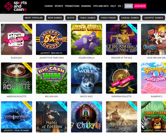Image resolution: width=166 pixels, height=133 pixels.
Task: Expand the EN language dropdown
Action: click(120, 6)
